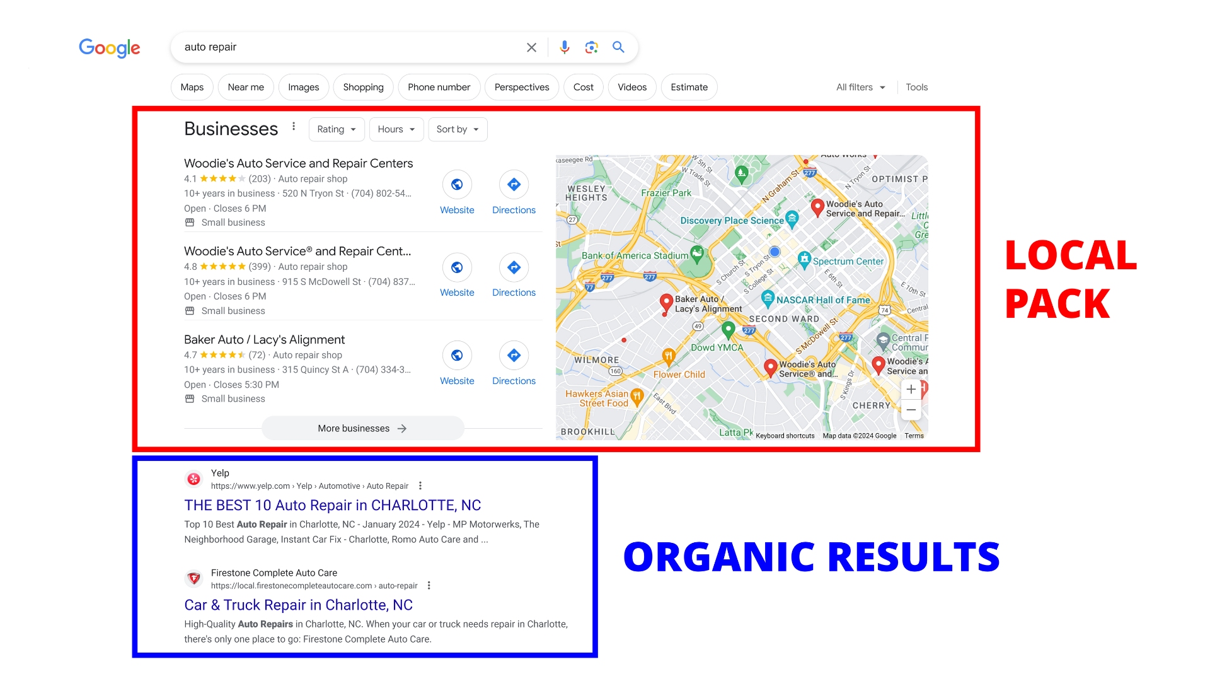Get directions icon for Woodie's 915 S McDowell St
Screen dimensions: 1210x681
point(514,267)
